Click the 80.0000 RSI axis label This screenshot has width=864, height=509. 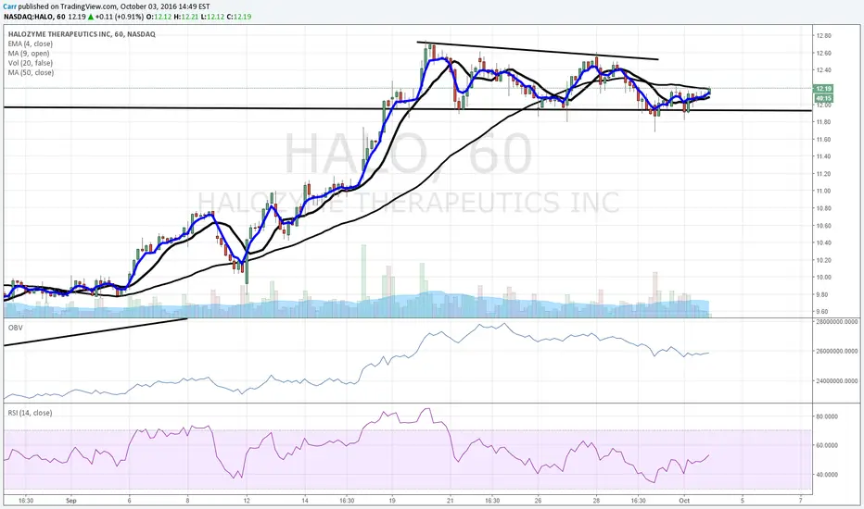pyautogui.click(x=827, y=416)
